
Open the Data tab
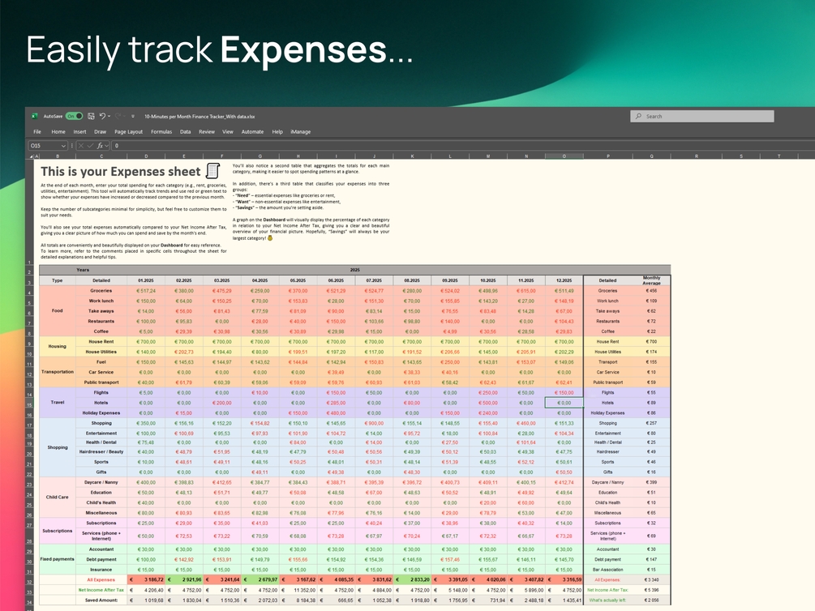point(185,131)
